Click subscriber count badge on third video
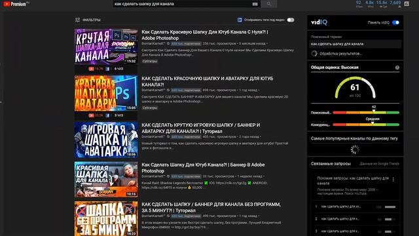Image resolution: width=419 pixels, height=236 pixels. [186, 137]
